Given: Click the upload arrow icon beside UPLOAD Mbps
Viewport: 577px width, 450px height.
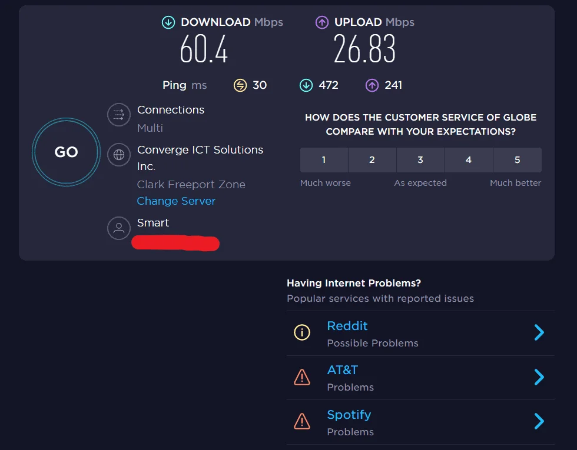Looking at the screenshot, I should pos(322,22).
